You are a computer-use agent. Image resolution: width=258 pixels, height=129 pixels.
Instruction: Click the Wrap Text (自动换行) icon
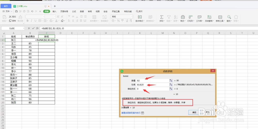click(104, 17)
